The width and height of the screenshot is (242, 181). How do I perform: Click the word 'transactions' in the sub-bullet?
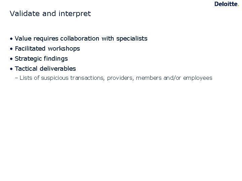pos(88,78)
